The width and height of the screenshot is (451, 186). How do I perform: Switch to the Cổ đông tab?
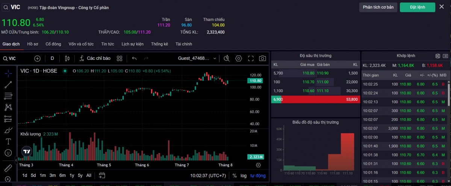53,44
